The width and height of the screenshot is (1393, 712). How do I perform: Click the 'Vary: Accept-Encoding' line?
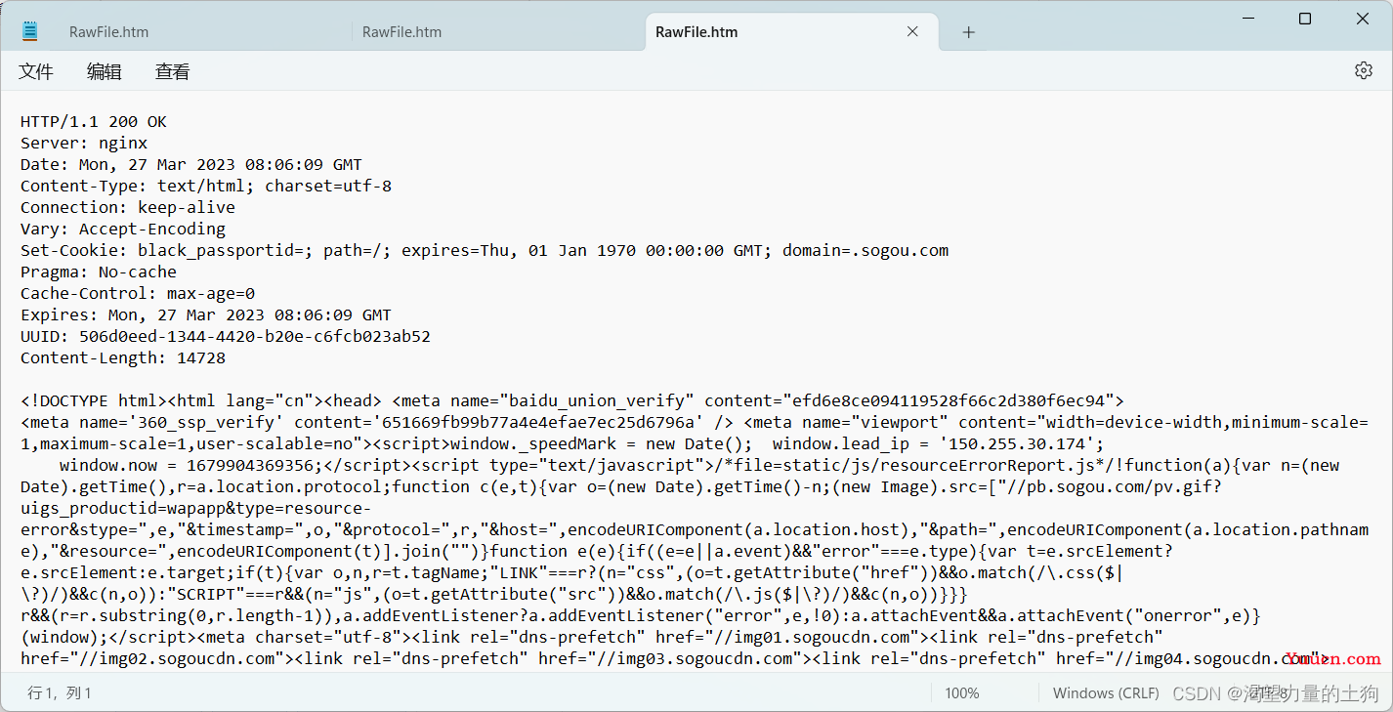(123, 230)
